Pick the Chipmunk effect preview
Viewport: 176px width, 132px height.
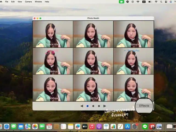tap(133, 34)
